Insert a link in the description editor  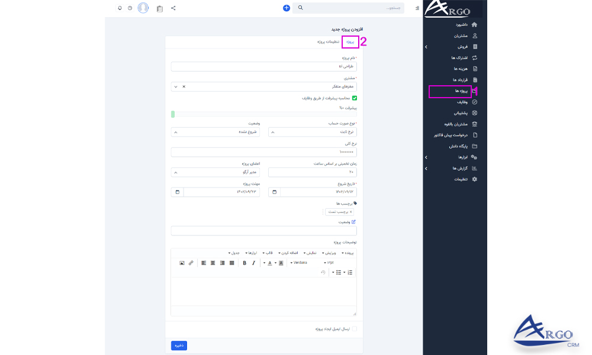click(x=191, y=263)
